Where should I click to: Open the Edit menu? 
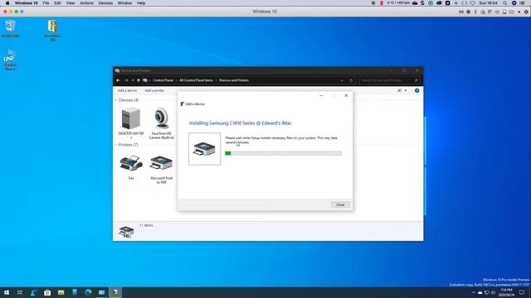pos(57,3)
